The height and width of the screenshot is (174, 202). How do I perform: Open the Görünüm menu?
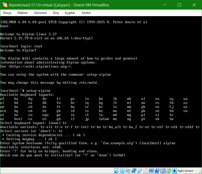[40, 13]
